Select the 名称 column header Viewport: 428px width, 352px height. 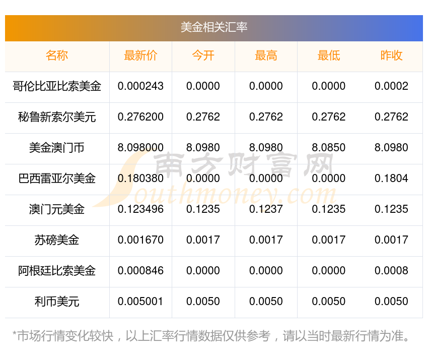[x=57, y=55]
